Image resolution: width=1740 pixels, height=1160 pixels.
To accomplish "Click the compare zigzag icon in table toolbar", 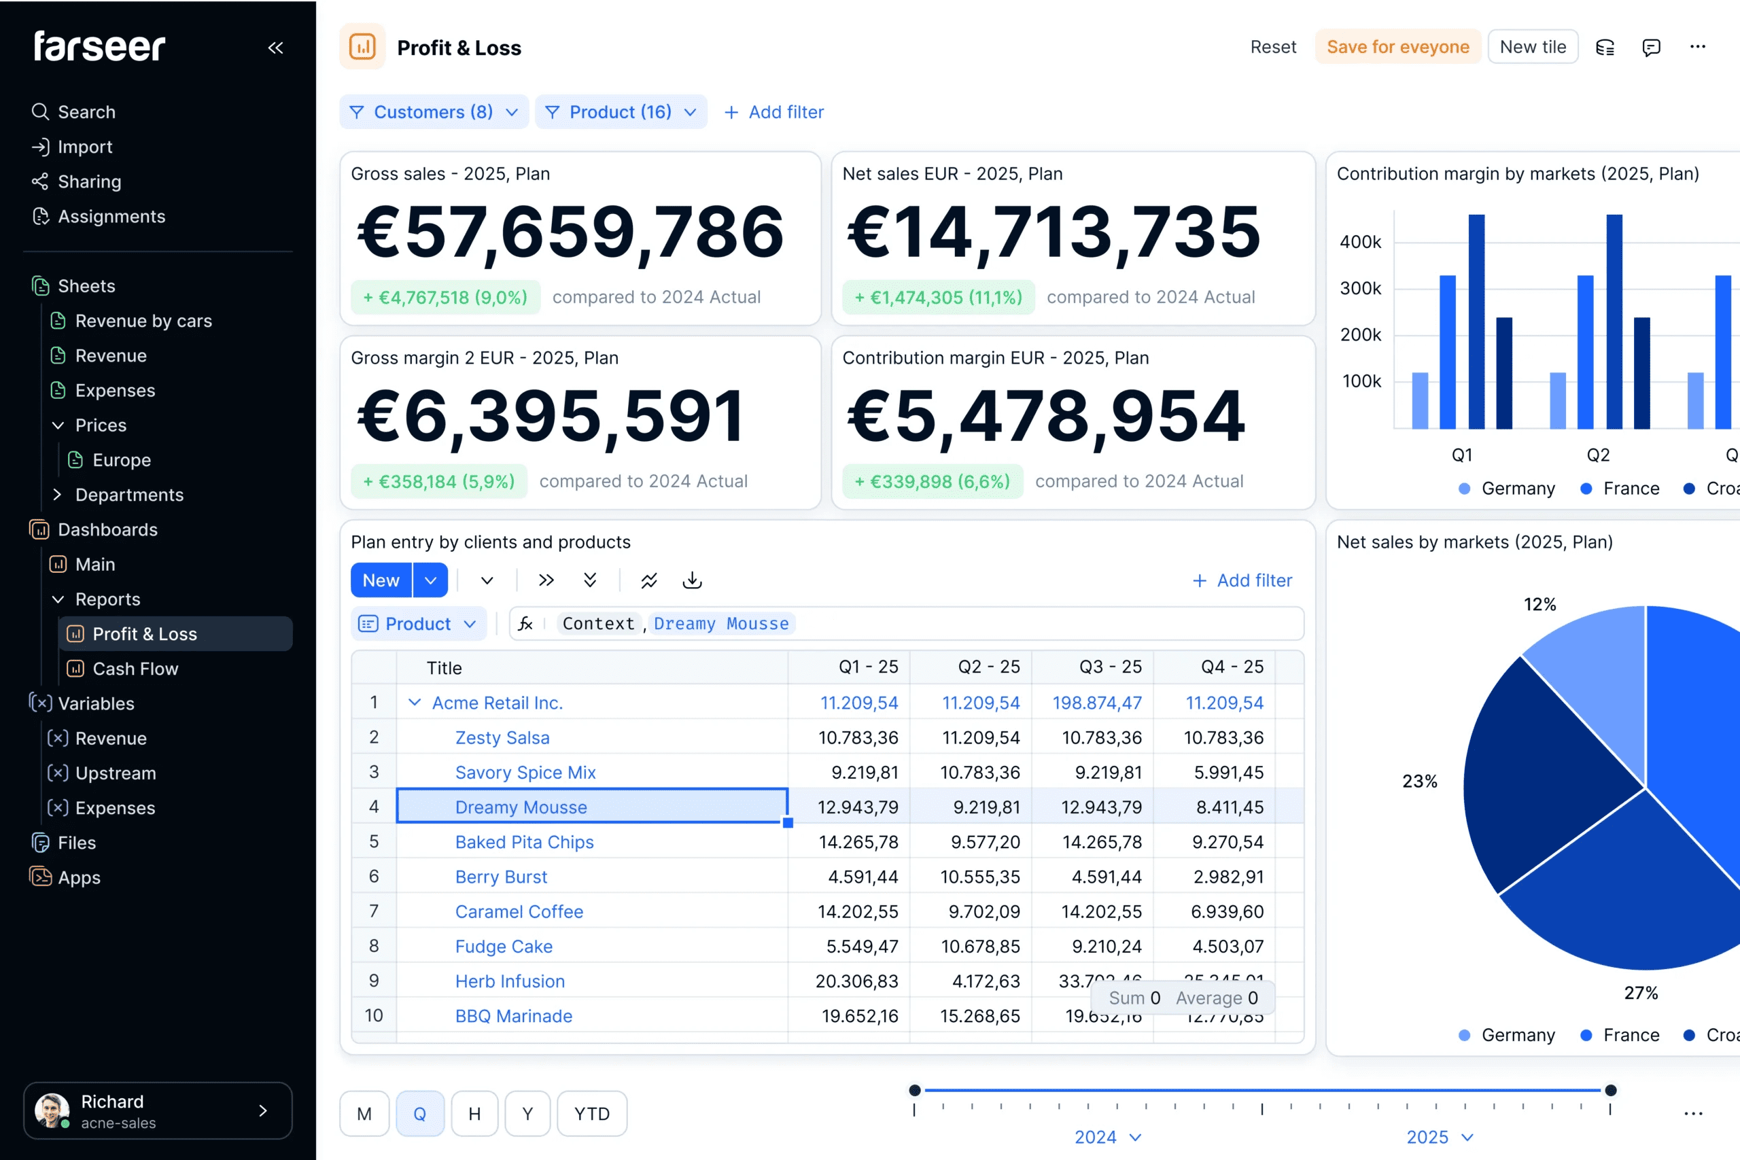I will tap(649, 580).
